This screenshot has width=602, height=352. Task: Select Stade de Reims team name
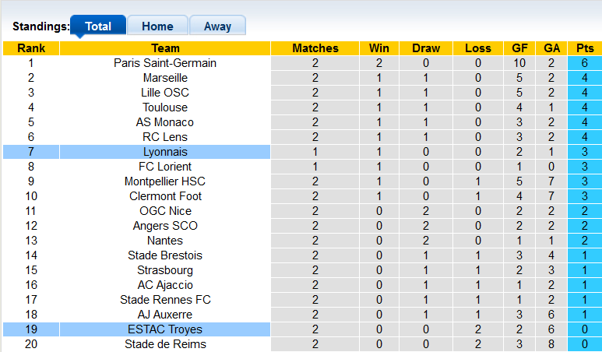point(165,344)
